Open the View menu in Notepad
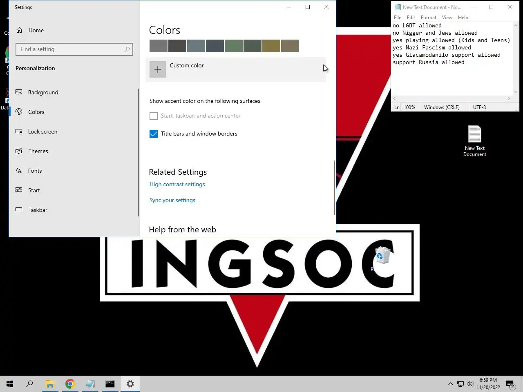The image size is (523, 392). [x=447, y=18]
